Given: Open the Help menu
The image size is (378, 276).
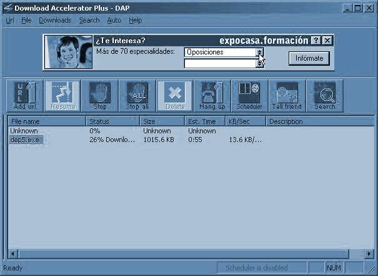Looking at the screenshot, I should tap(135, 20).
